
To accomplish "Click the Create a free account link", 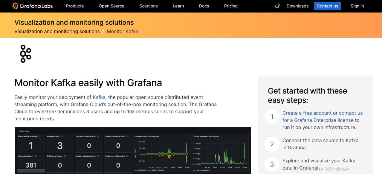I will click(x=307, y=113).
